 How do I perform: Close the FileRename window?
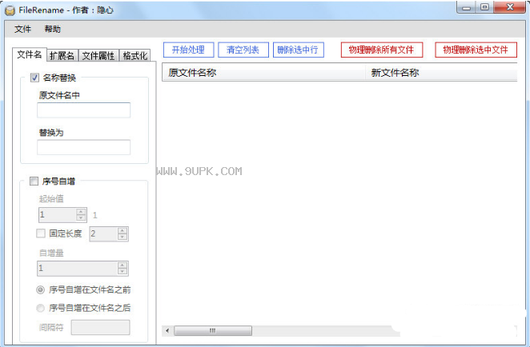510,7
